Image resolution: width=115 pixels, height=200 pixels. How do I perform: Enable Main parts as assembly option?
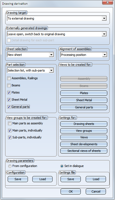(10, 124)
